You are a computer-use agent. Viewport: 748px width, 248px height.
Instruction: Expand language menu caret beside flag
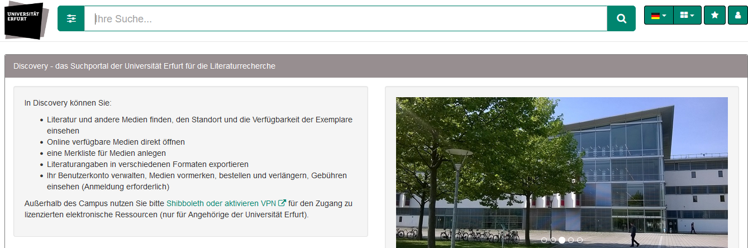point(664,16)
